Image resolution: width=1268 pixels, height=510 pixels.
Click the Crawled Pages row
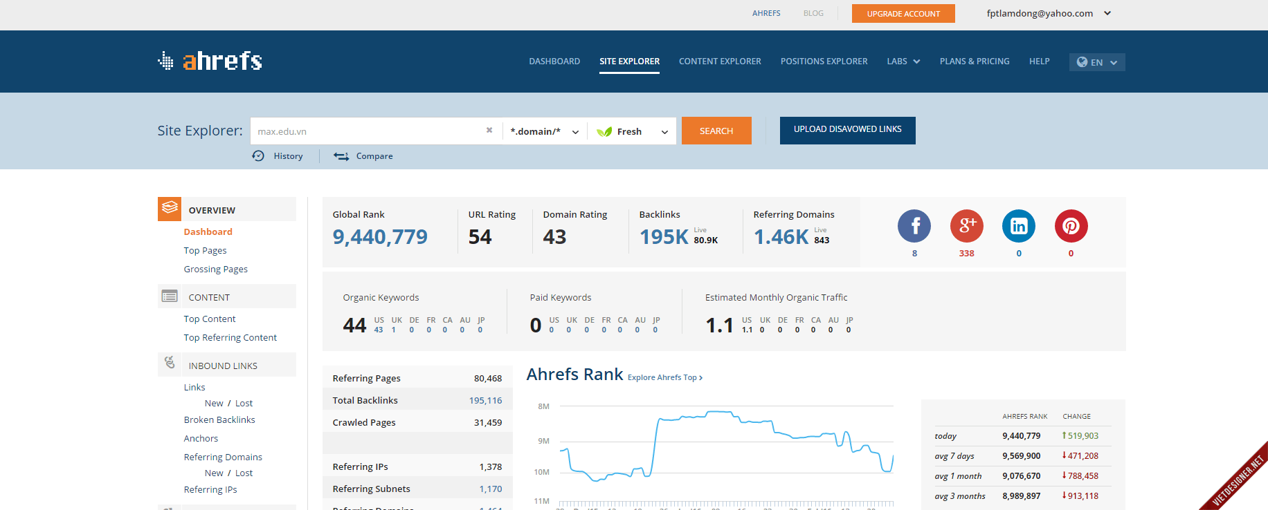(417, 422)
